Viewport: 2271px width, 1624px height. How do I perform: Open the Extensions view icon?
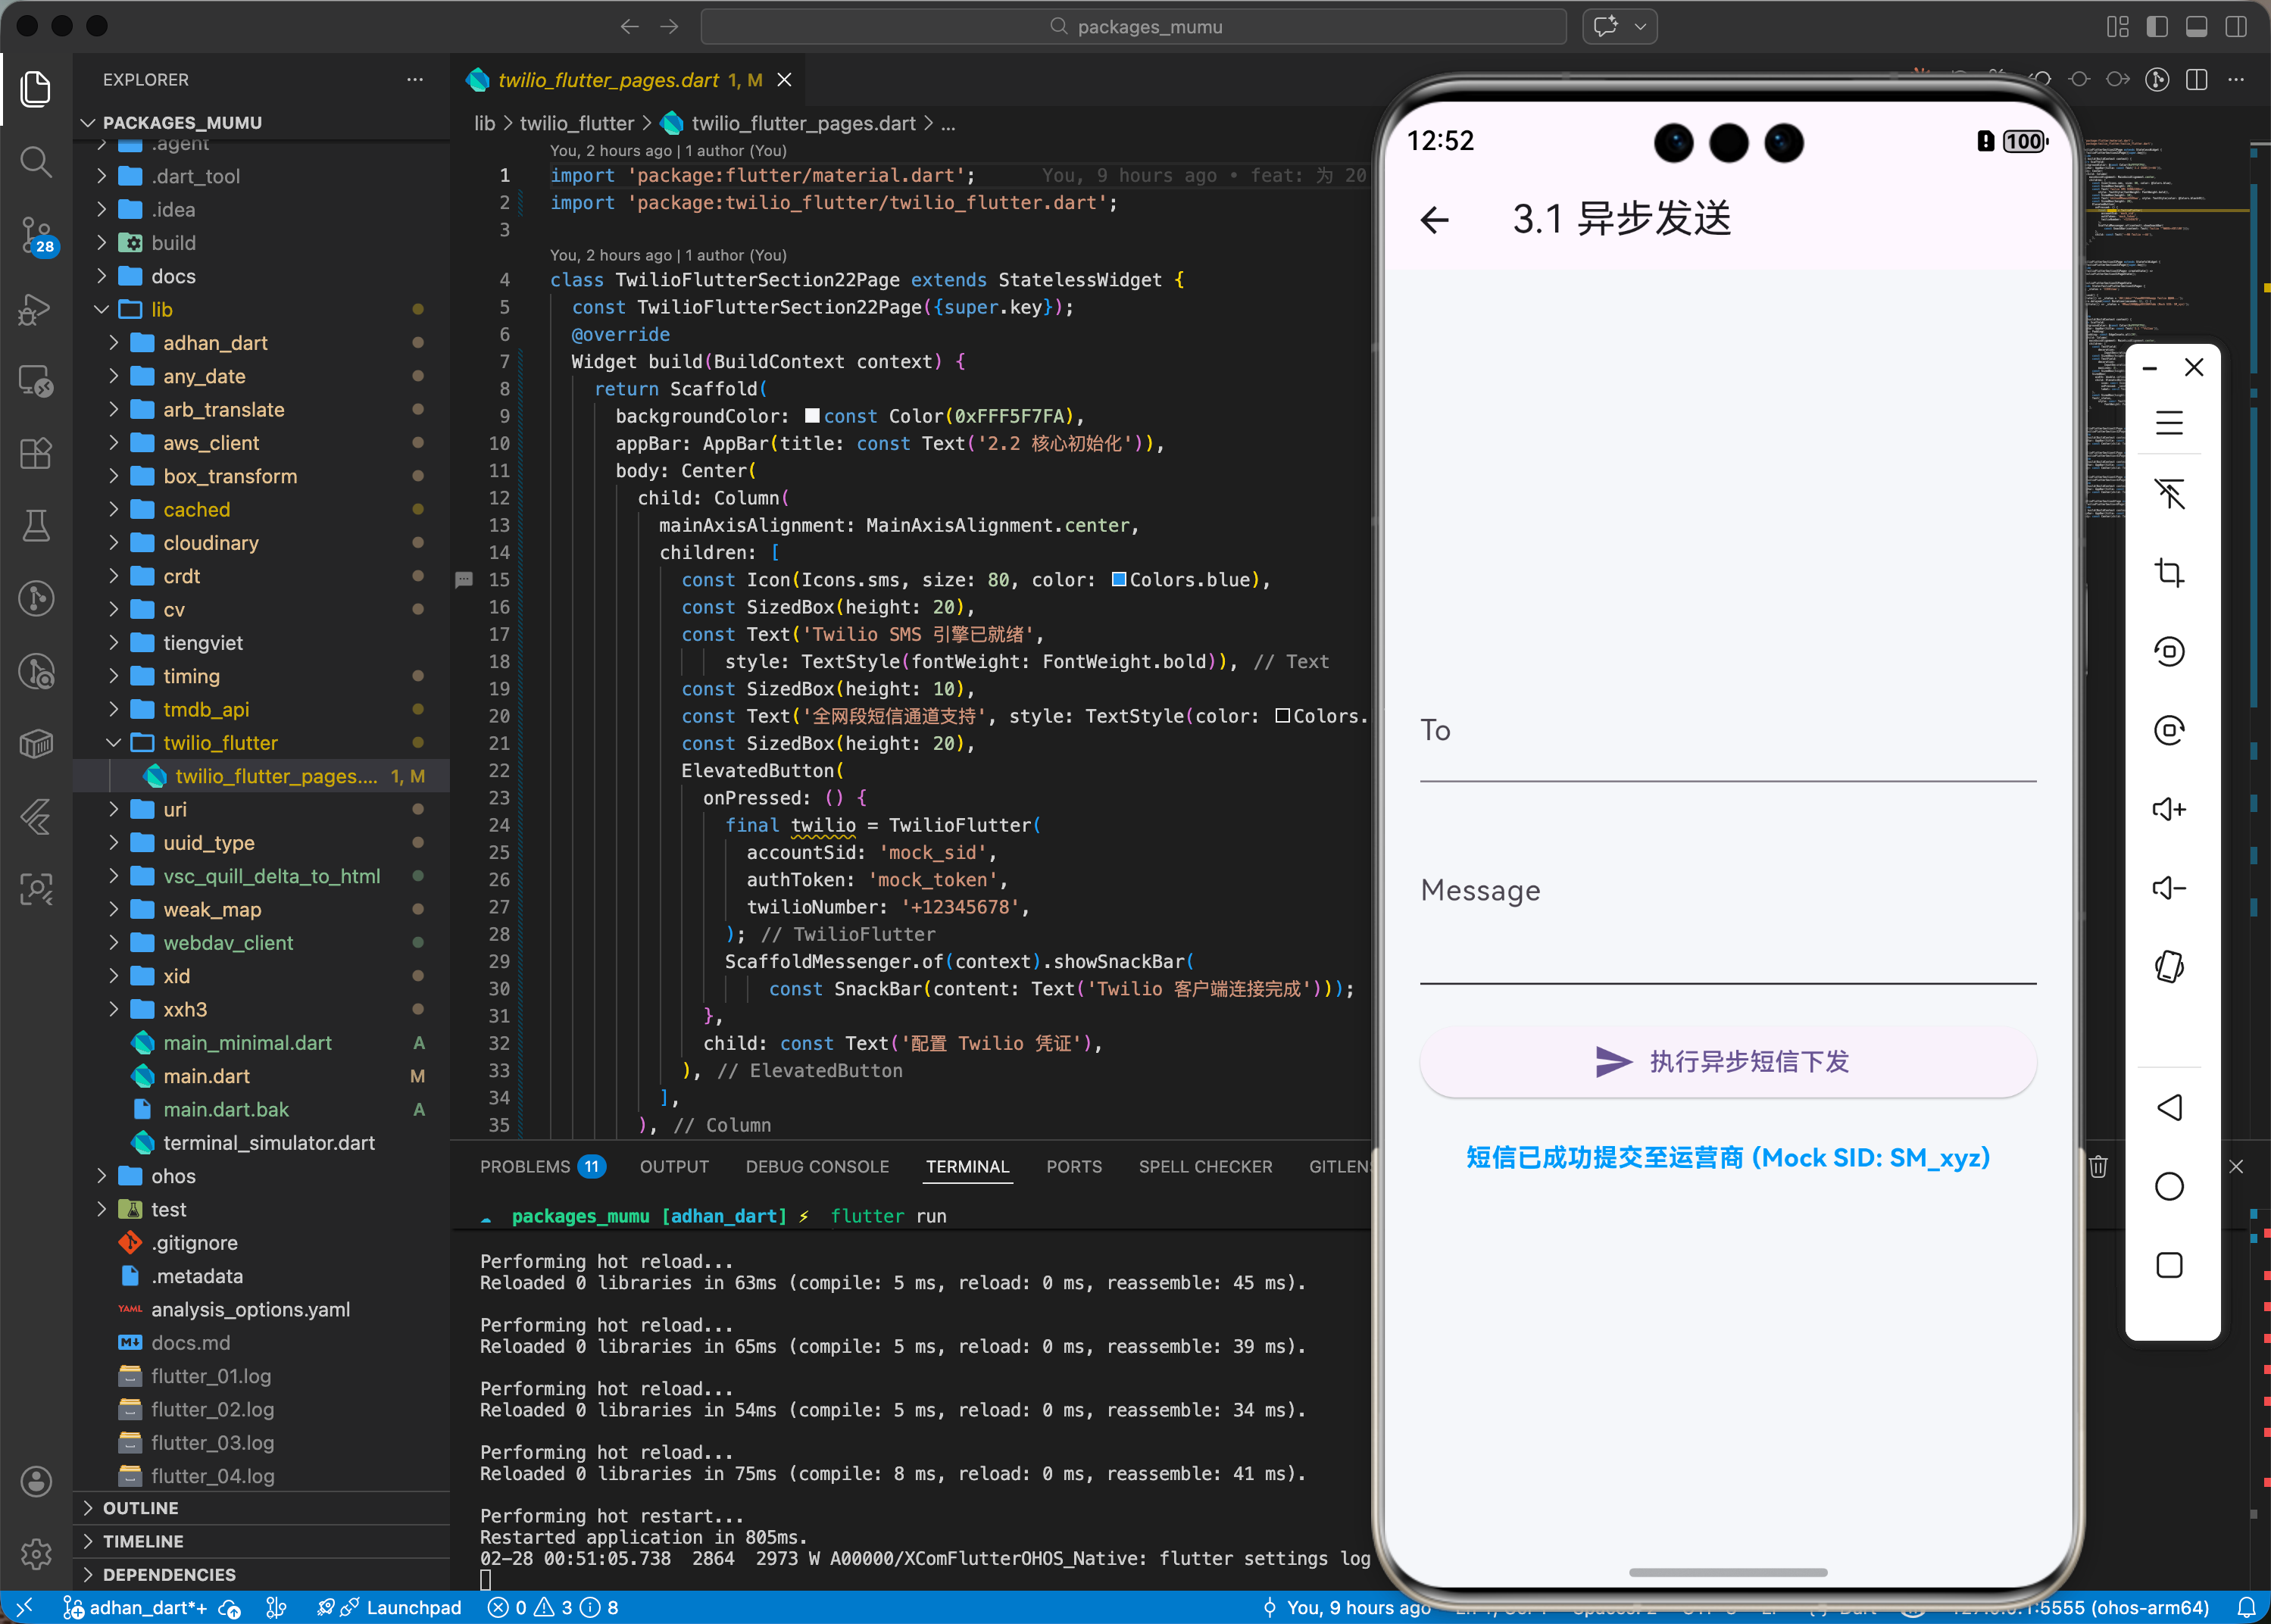coord(36,454)
